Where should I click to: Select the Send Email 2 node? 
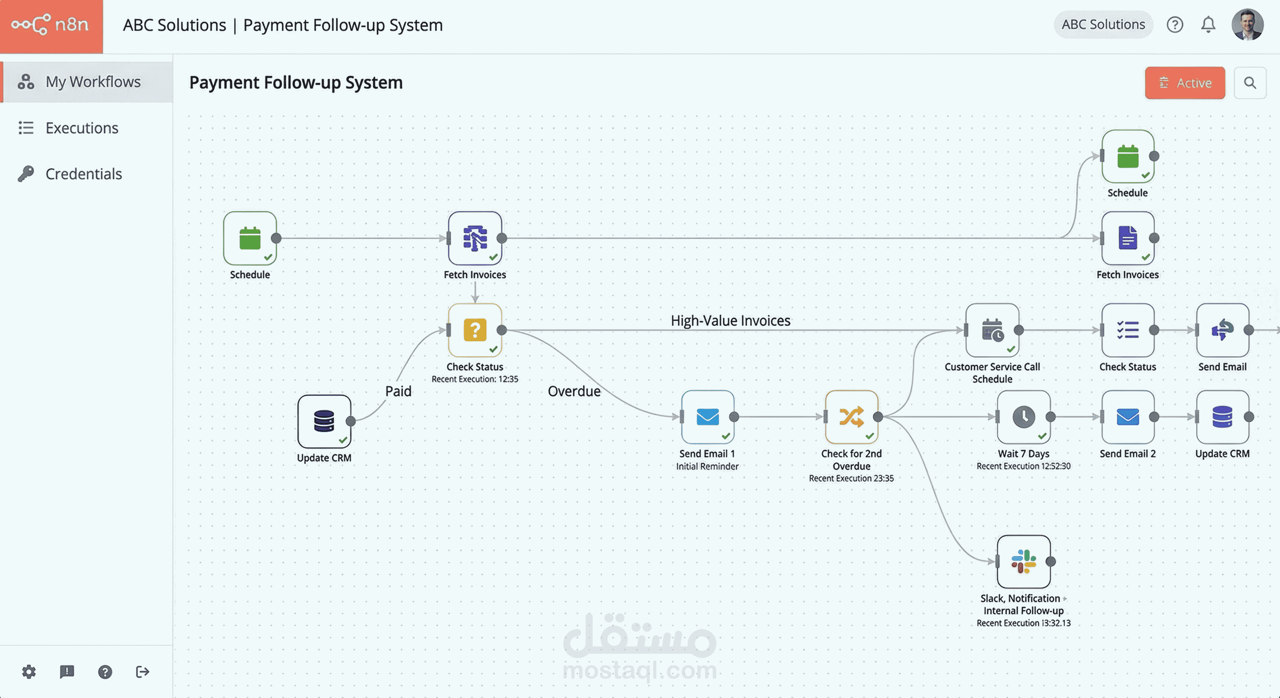coord(1128,417)
